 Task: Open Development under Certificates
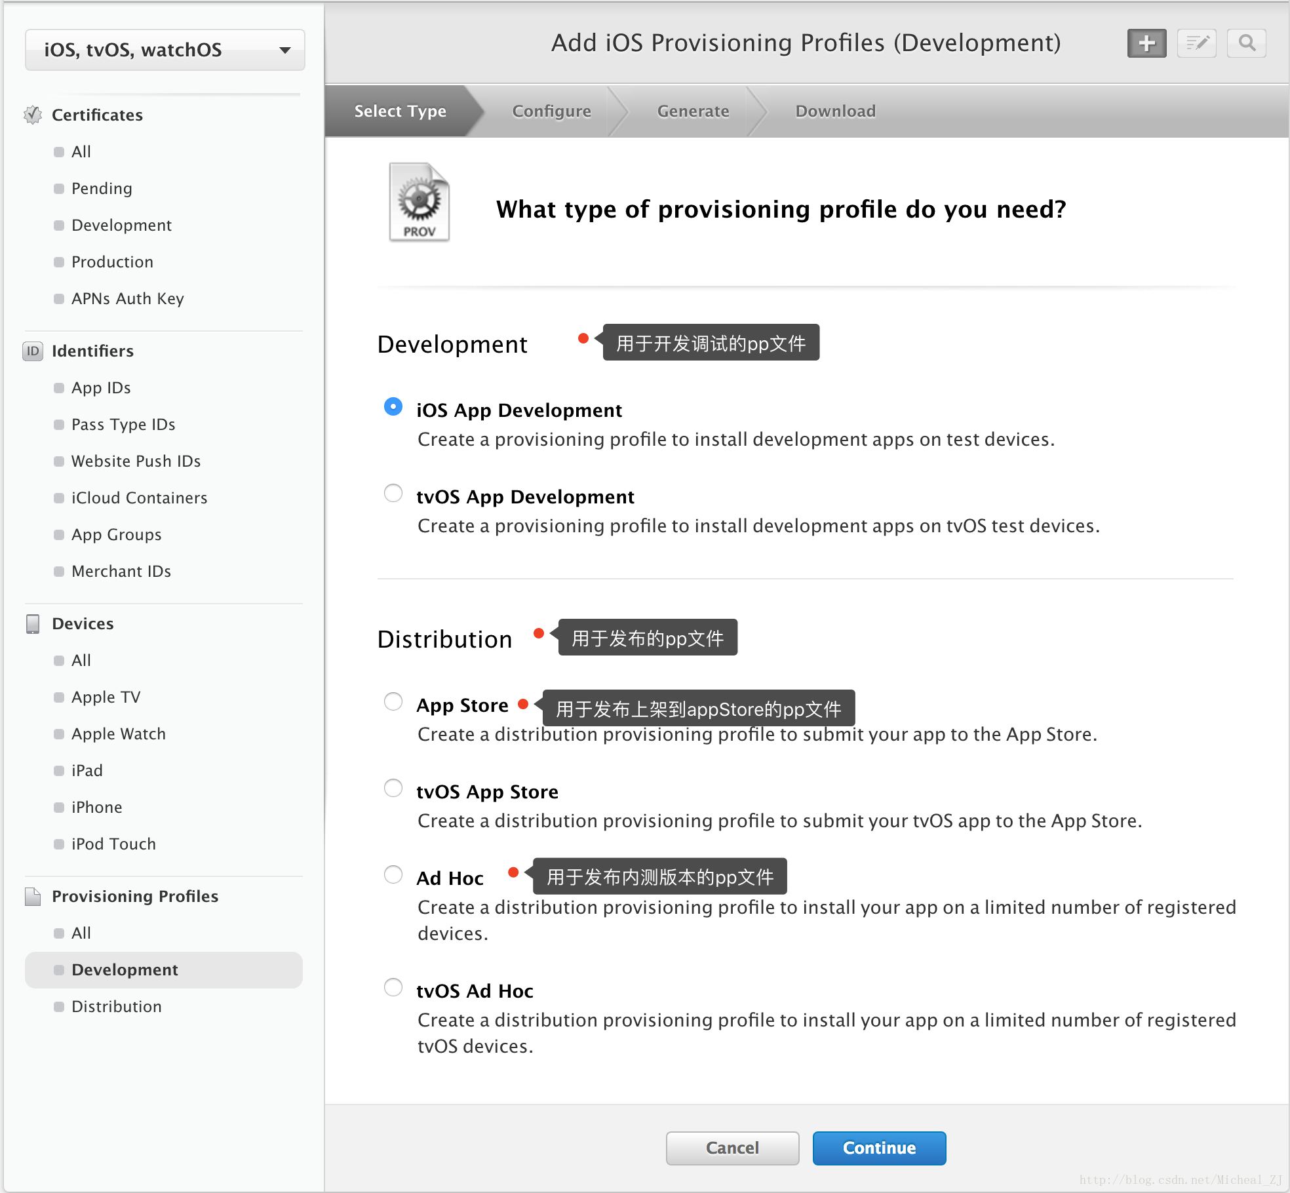tap(121, 225)
